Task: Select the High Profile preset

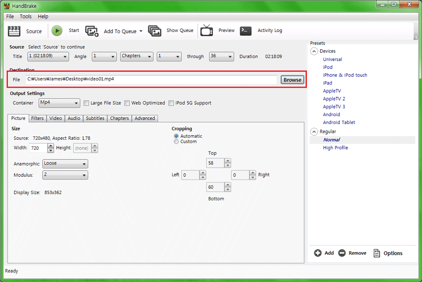Action: coord(335,148)
